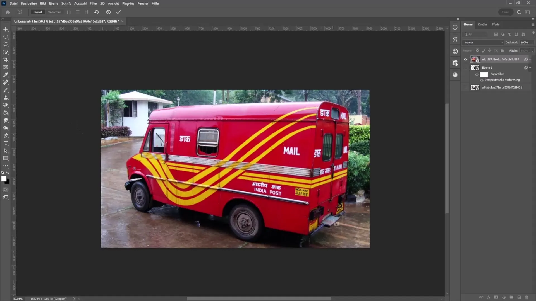The width and height of the screenshot is (536, 301).
Task: Open the Photoshop search magnifier icon
Action: point(519,12)
